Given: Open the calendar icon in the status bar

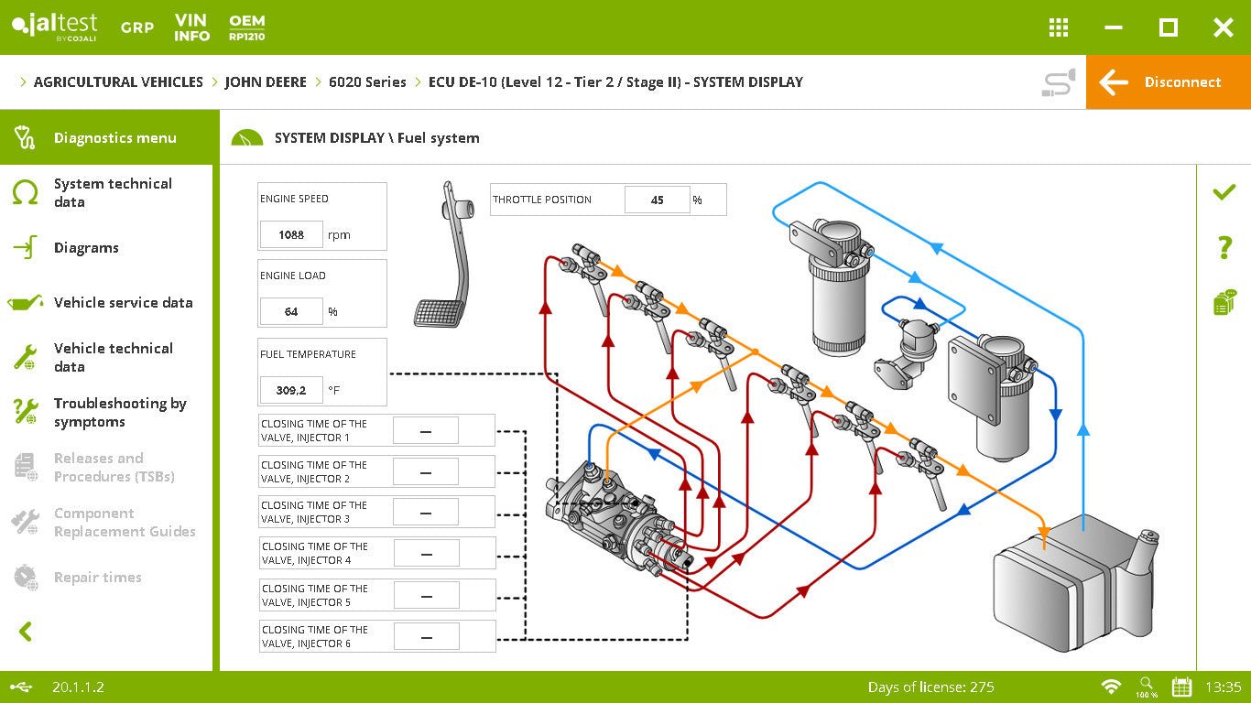Looking at the screenshot, I should [x=1180, y=687].
